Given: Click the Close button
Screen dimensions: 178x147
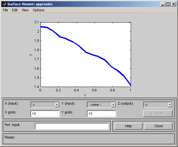Looking at the screenshot, I should tap(159, 126).
